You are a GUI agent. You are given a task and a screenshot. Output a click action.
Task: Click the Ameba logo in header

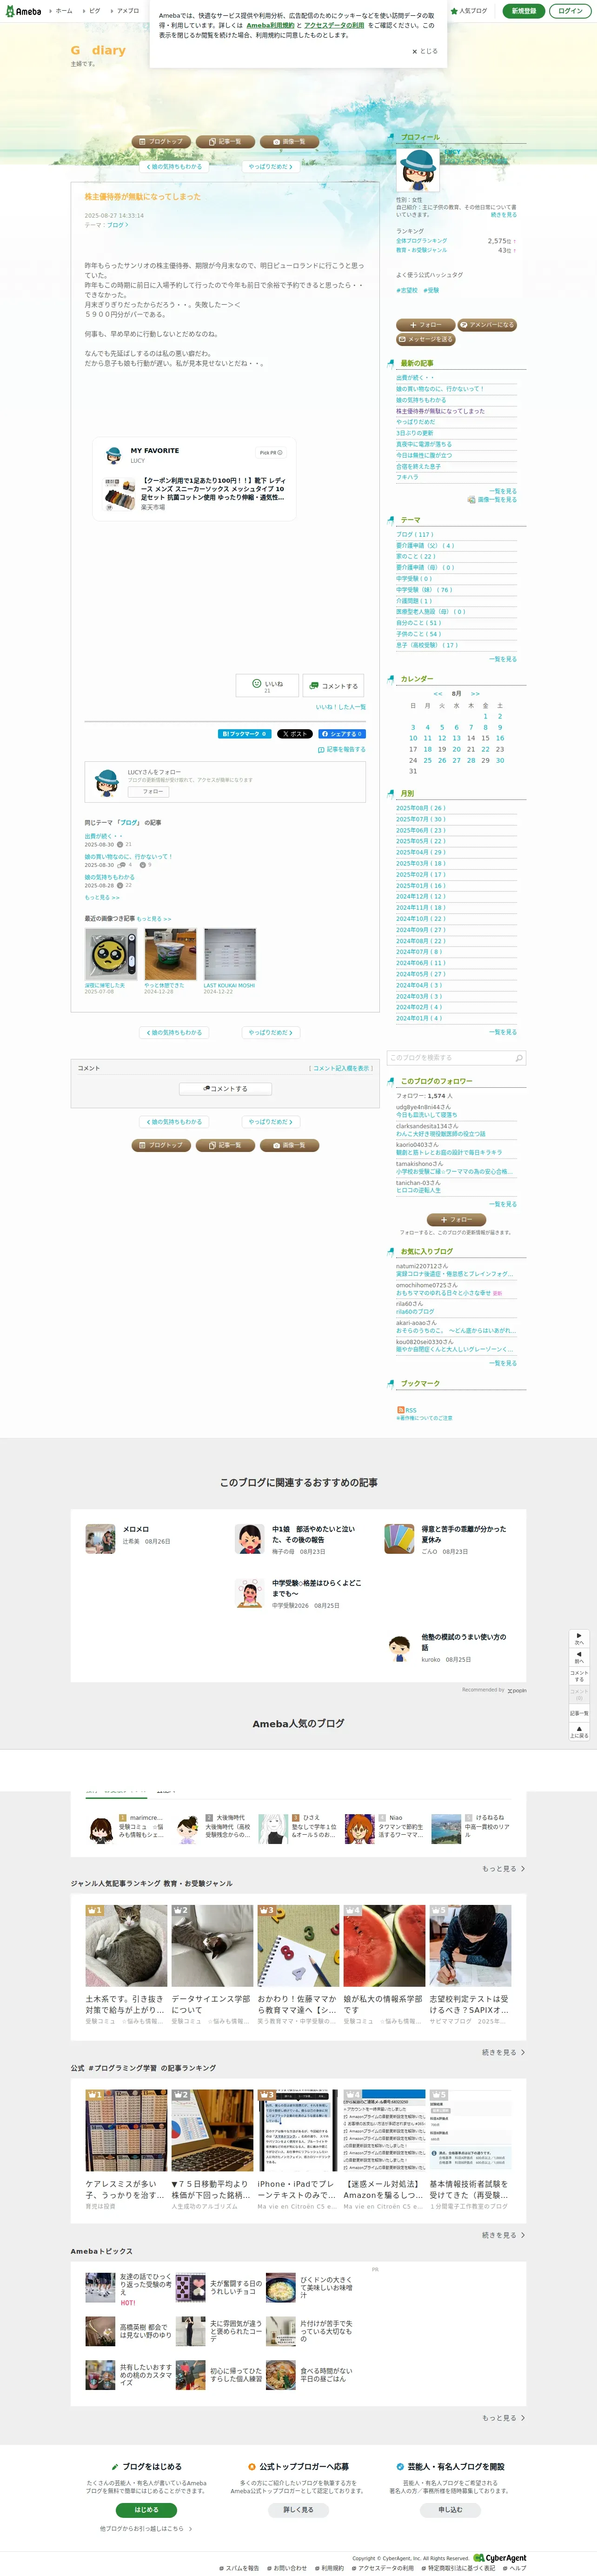[22, 11]
